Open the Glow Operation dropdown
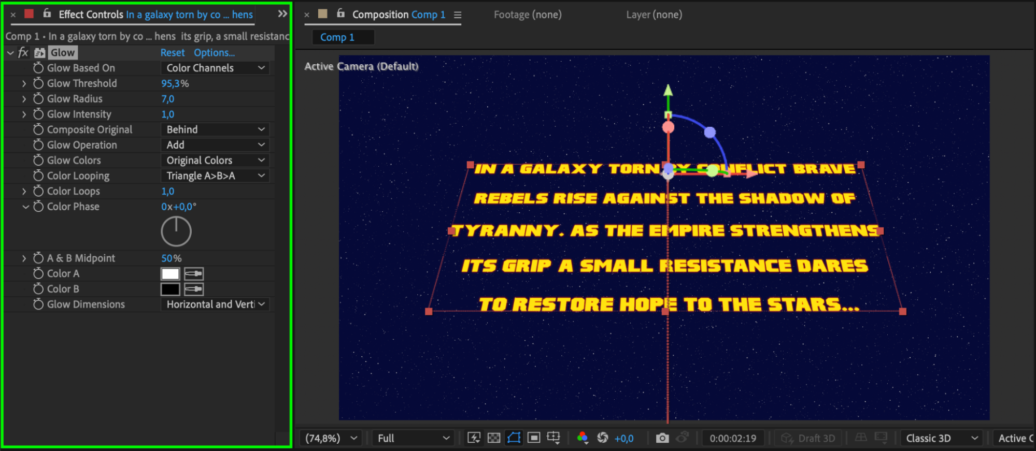 click(x=215, y=145)
